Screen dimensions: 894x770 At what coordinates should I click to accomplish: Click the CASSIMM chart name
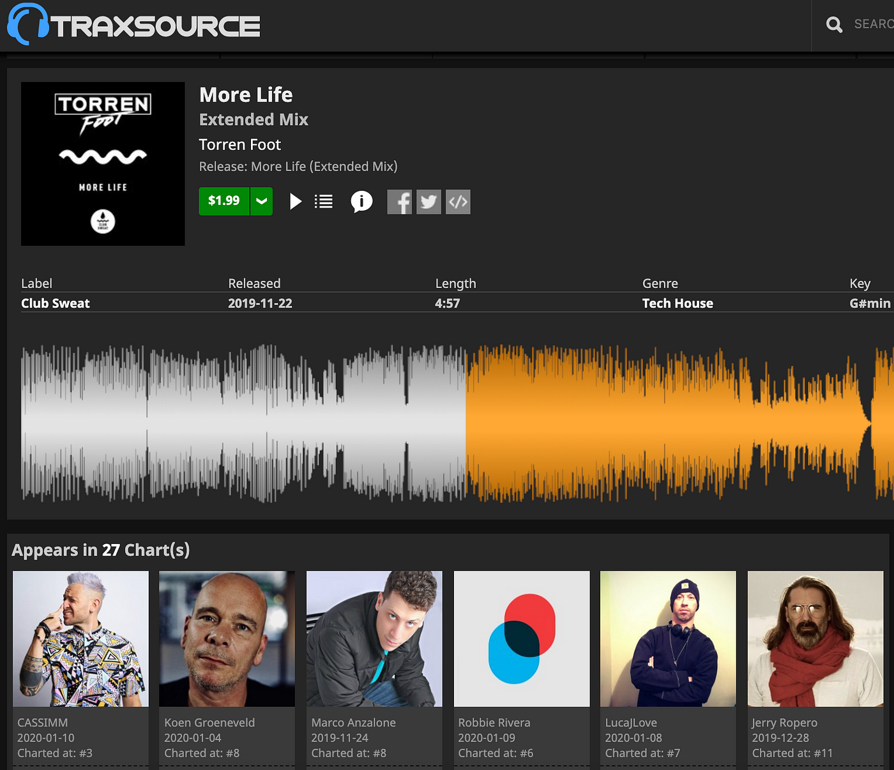(43, 723)
